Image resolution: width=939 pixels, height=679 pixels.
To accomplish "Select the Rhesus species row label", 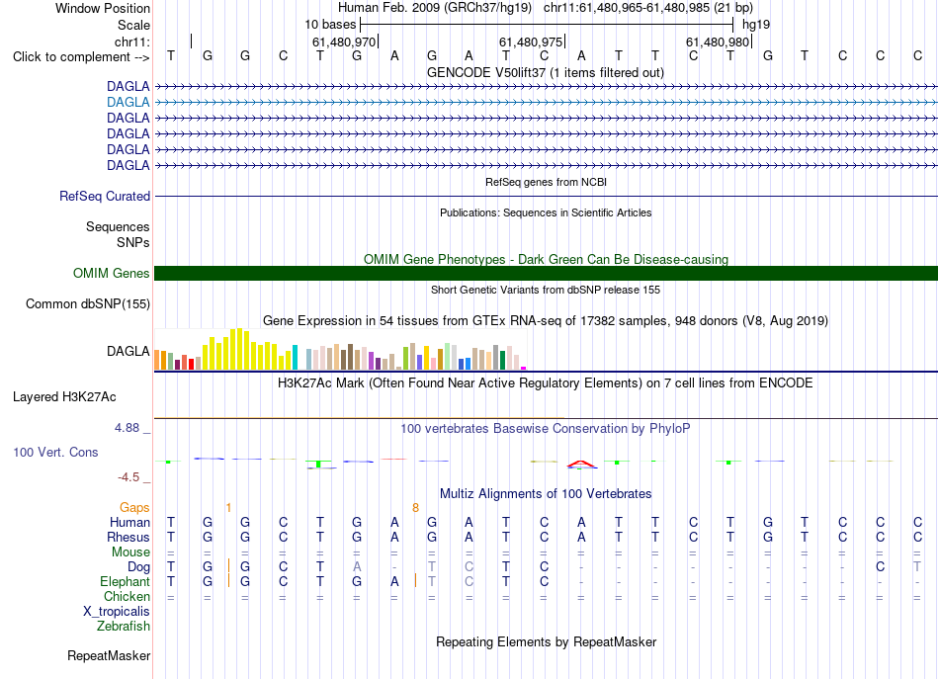I will tap(128, 537).
